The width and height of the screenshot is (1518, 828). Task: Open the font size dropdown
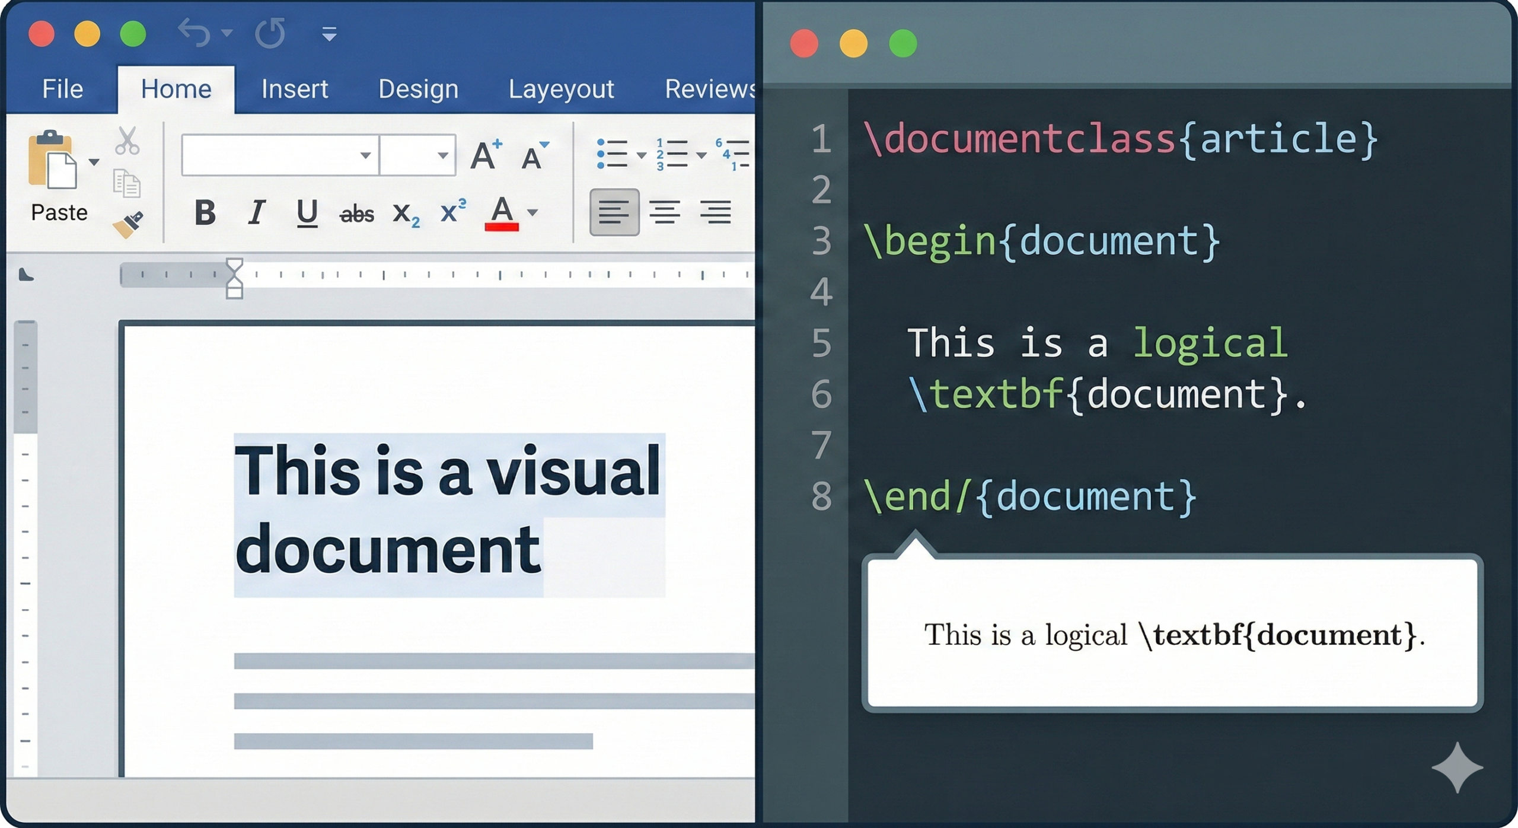click(442, 155)
